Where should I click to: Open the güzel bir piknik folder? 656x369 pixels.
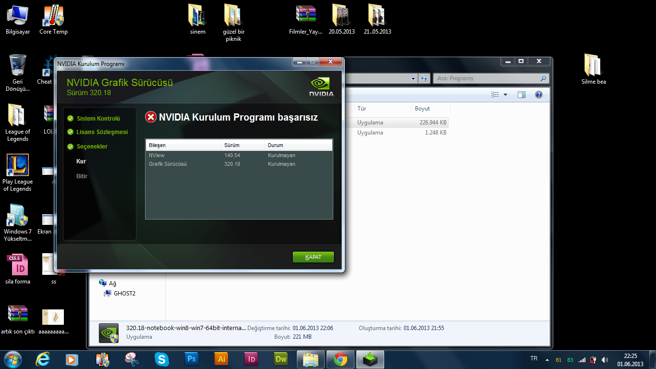(233, 23)
